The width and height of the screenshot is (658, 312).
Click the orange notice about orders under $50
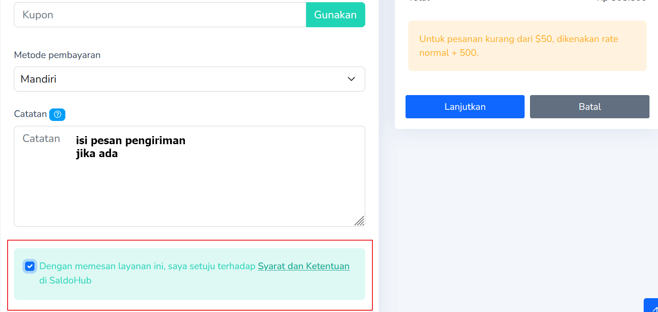click(x=527, y=46)
